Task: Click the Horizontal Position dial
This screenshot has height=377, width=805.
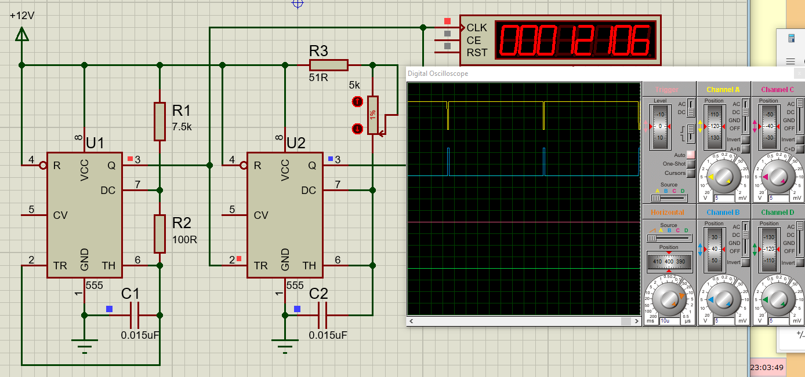Action: click(x=669, y=261)
